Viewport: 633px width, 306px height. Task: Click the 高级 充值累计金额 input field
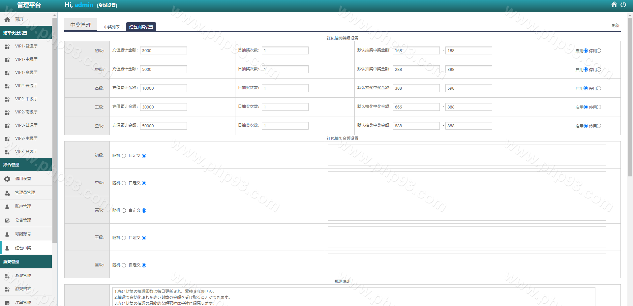pos(163,88)
